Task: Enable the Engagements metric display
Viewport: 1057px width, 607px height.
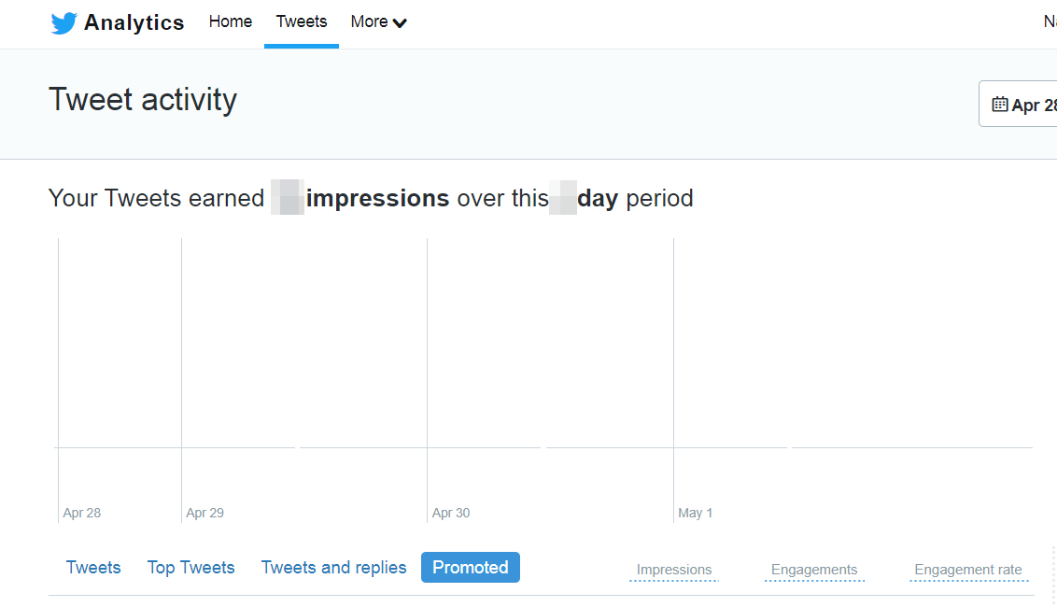Action: [814, 569]
